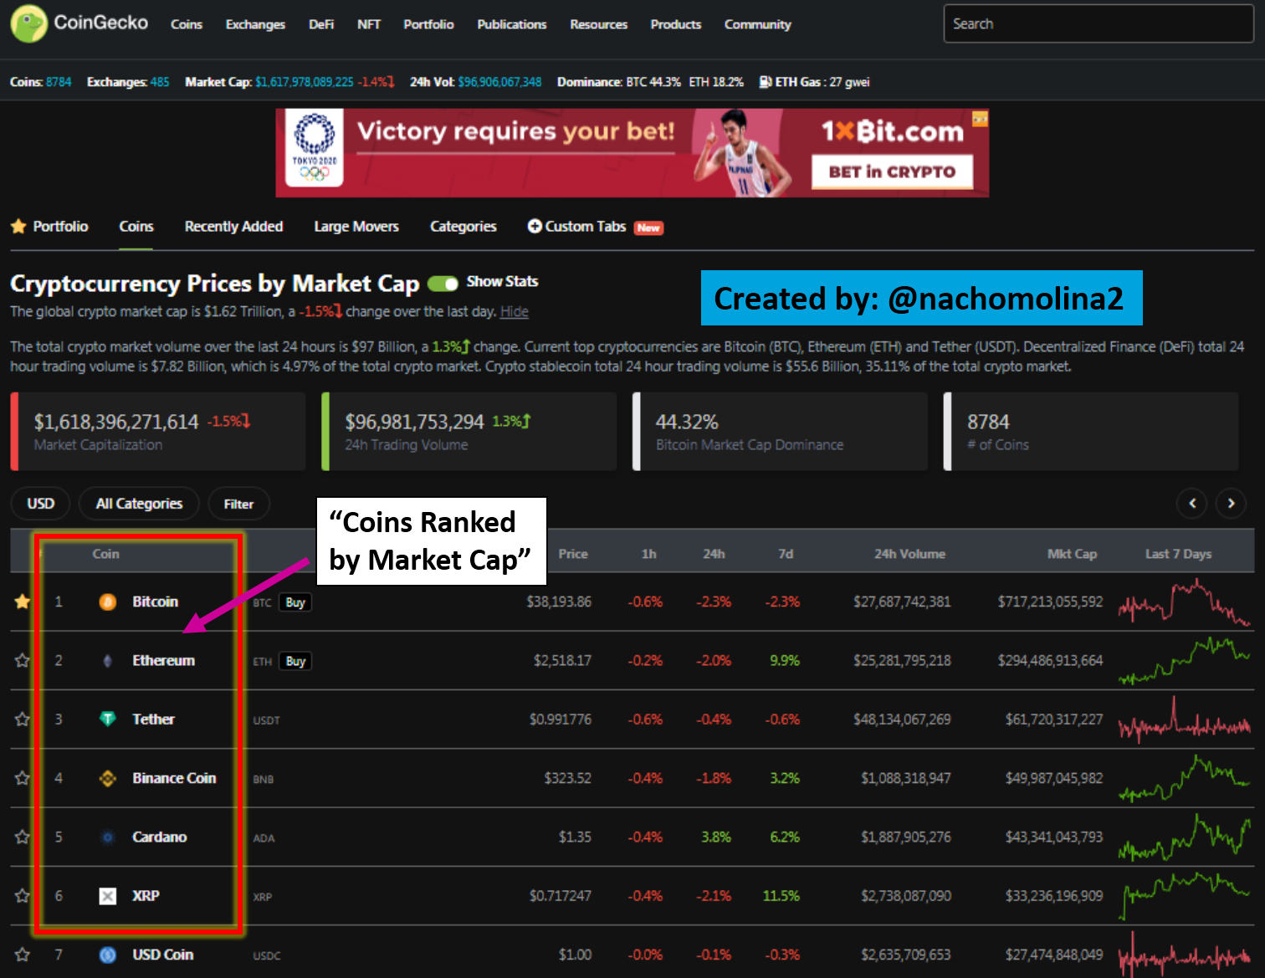Open the USD Coin name link
This screenshot has height=978, width=1265.
(x=163, y=955)
